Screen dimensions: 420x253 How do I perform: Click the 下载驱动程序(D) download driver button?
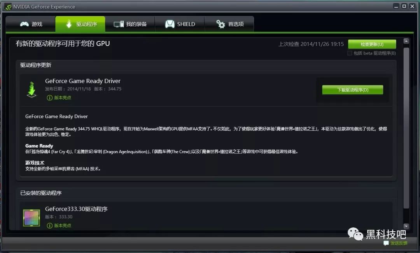(352, 90)
